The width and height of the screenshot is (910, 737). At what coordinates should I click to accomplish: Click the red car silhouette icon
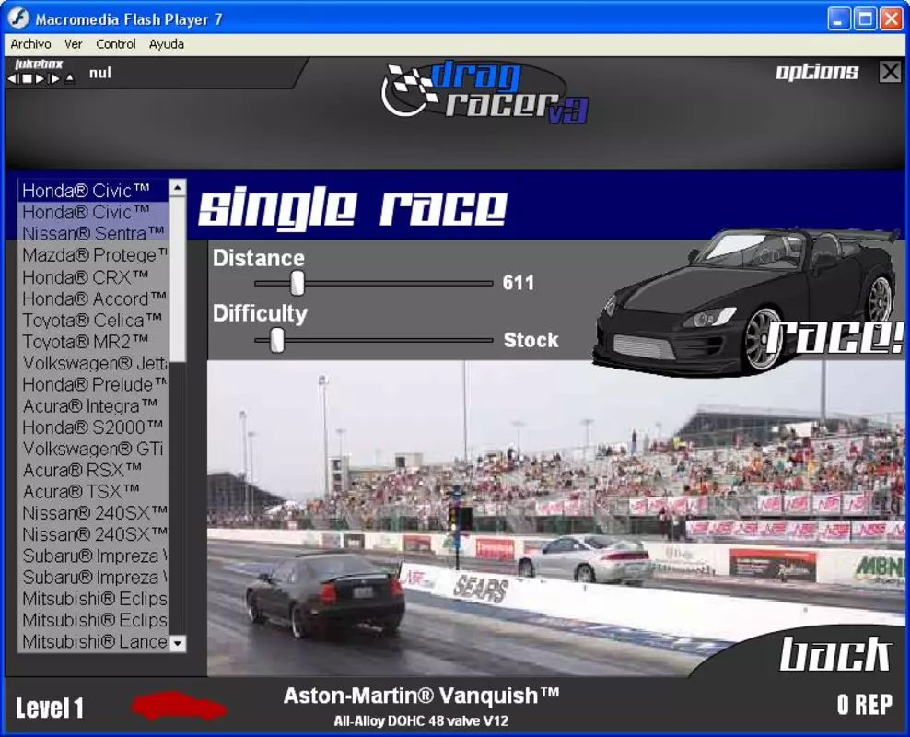[x=179, y=705]
